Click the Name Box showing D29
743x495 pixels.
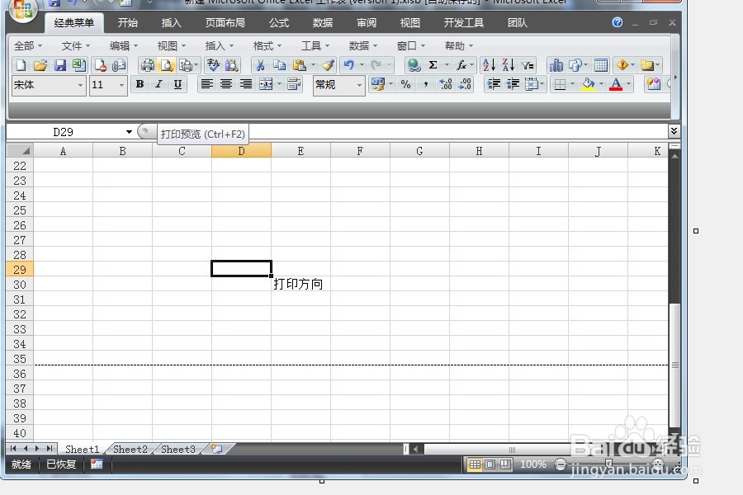click(x=64, y=132)
